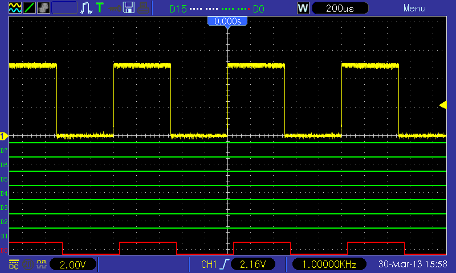Toggle the DC coupling indicator

click(x=14, y=264)
